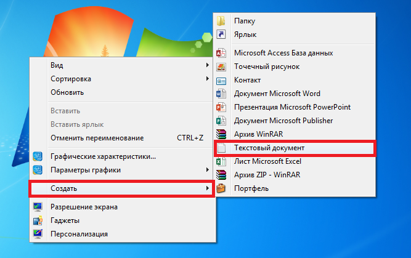Click the shortcut icon beside Ярлык
This screenshot has height=258, width=411.
click(x=221, y=34)
